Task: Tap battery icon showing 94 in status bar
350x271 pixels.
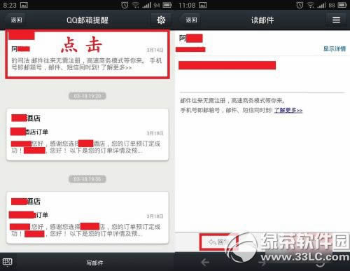Action: 167,5
